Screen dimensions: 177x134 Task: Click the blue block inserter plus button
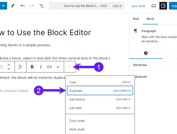click(3, 6)
